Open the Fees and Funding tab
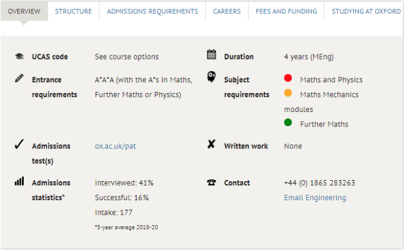 pyautogui.click(x=286, y=12)
